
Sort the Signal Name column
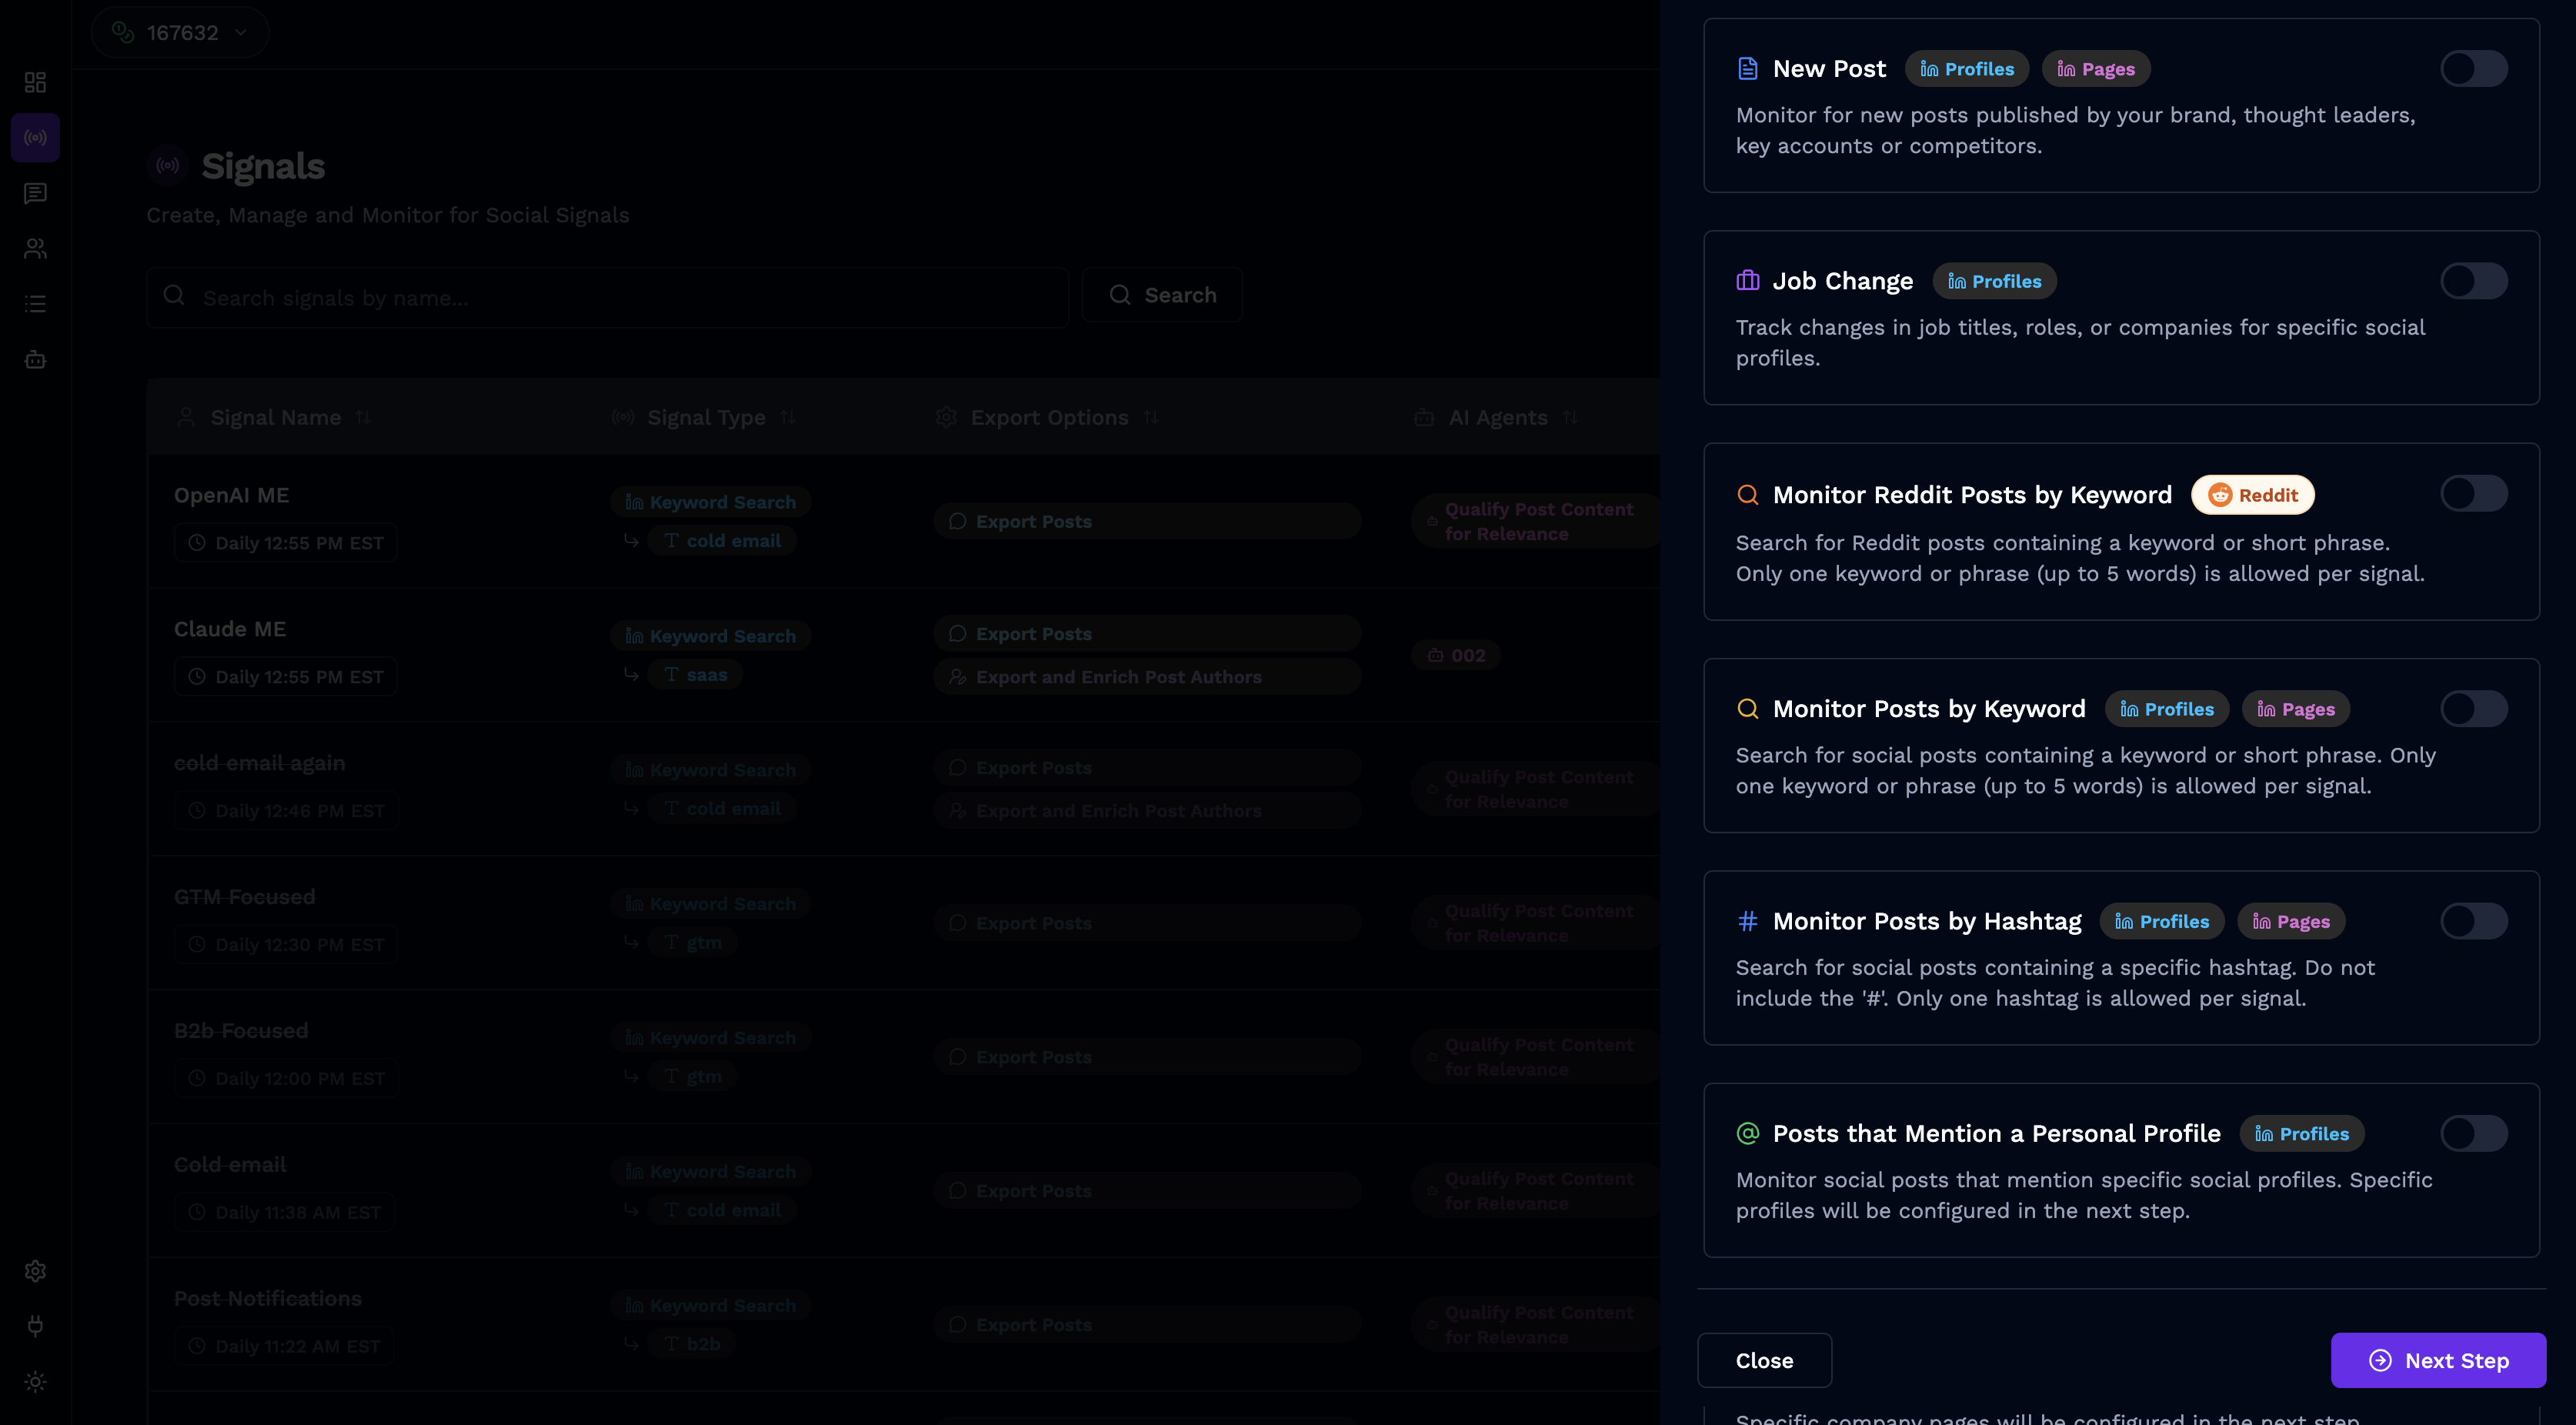[x=363, y=417]
